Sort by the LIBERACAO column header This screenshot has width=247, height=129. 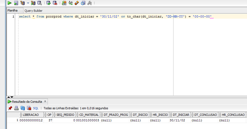click(31, 115)
